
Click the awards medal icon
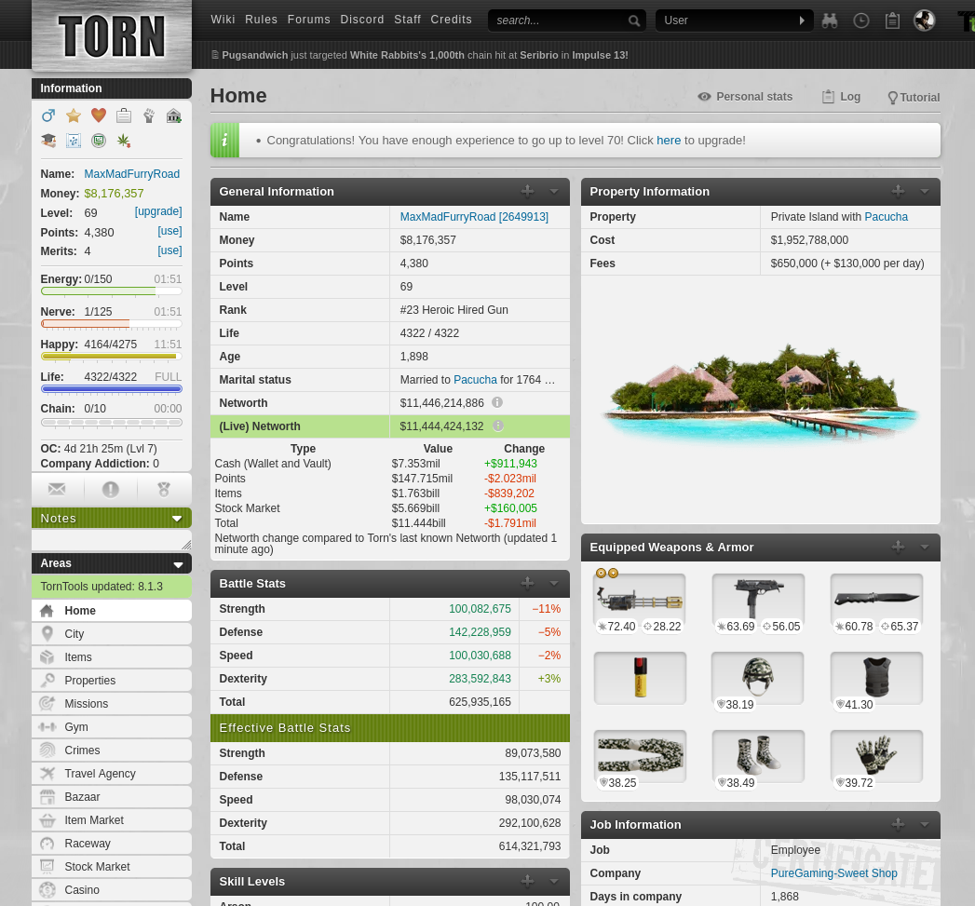[x=164, y=489]
